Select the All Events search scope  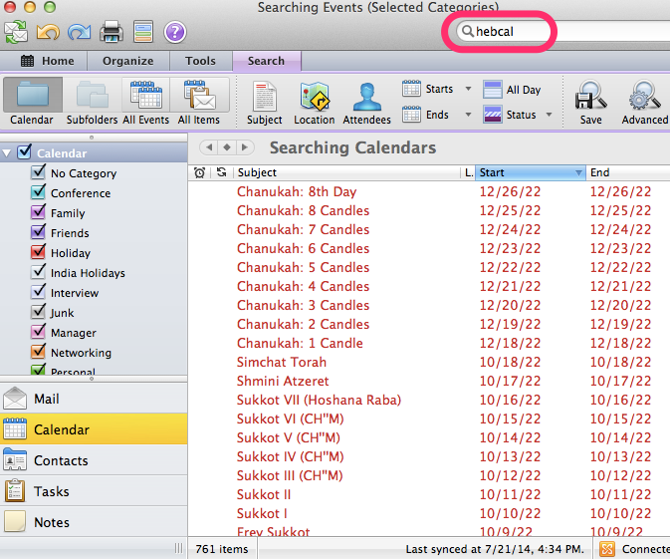(145, 102)
